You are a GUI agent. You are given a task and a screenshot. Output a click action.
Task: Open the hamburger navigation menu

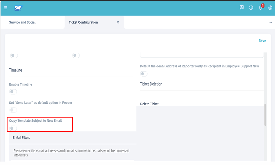coord(6,8)
